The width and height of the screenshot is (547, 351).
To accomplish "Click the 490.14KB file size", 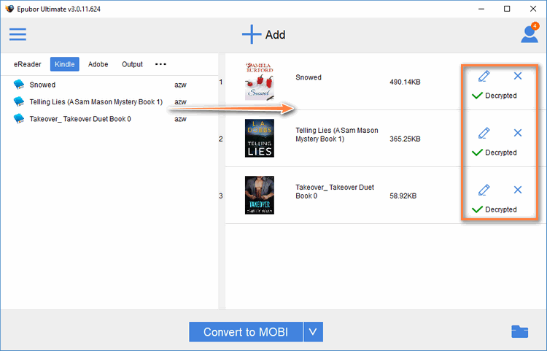I will pyautogui.click(x=405, y=82).
